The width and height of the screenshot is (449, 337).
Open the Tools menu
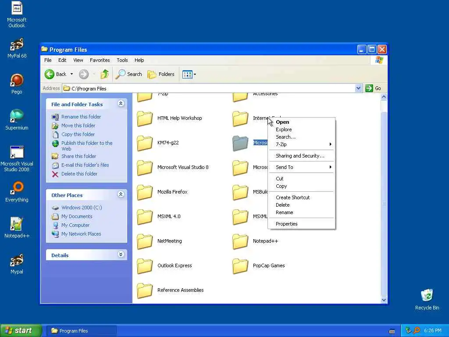pyautogui.click(x=122, y=60)
